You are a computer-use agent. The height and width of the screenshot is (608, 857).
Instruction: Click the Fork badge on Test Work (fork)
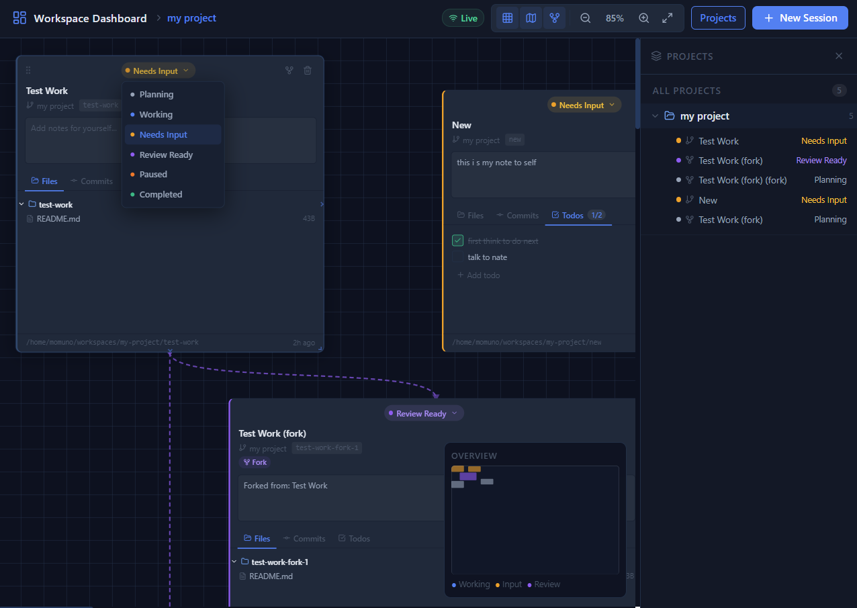click(255, 462)
